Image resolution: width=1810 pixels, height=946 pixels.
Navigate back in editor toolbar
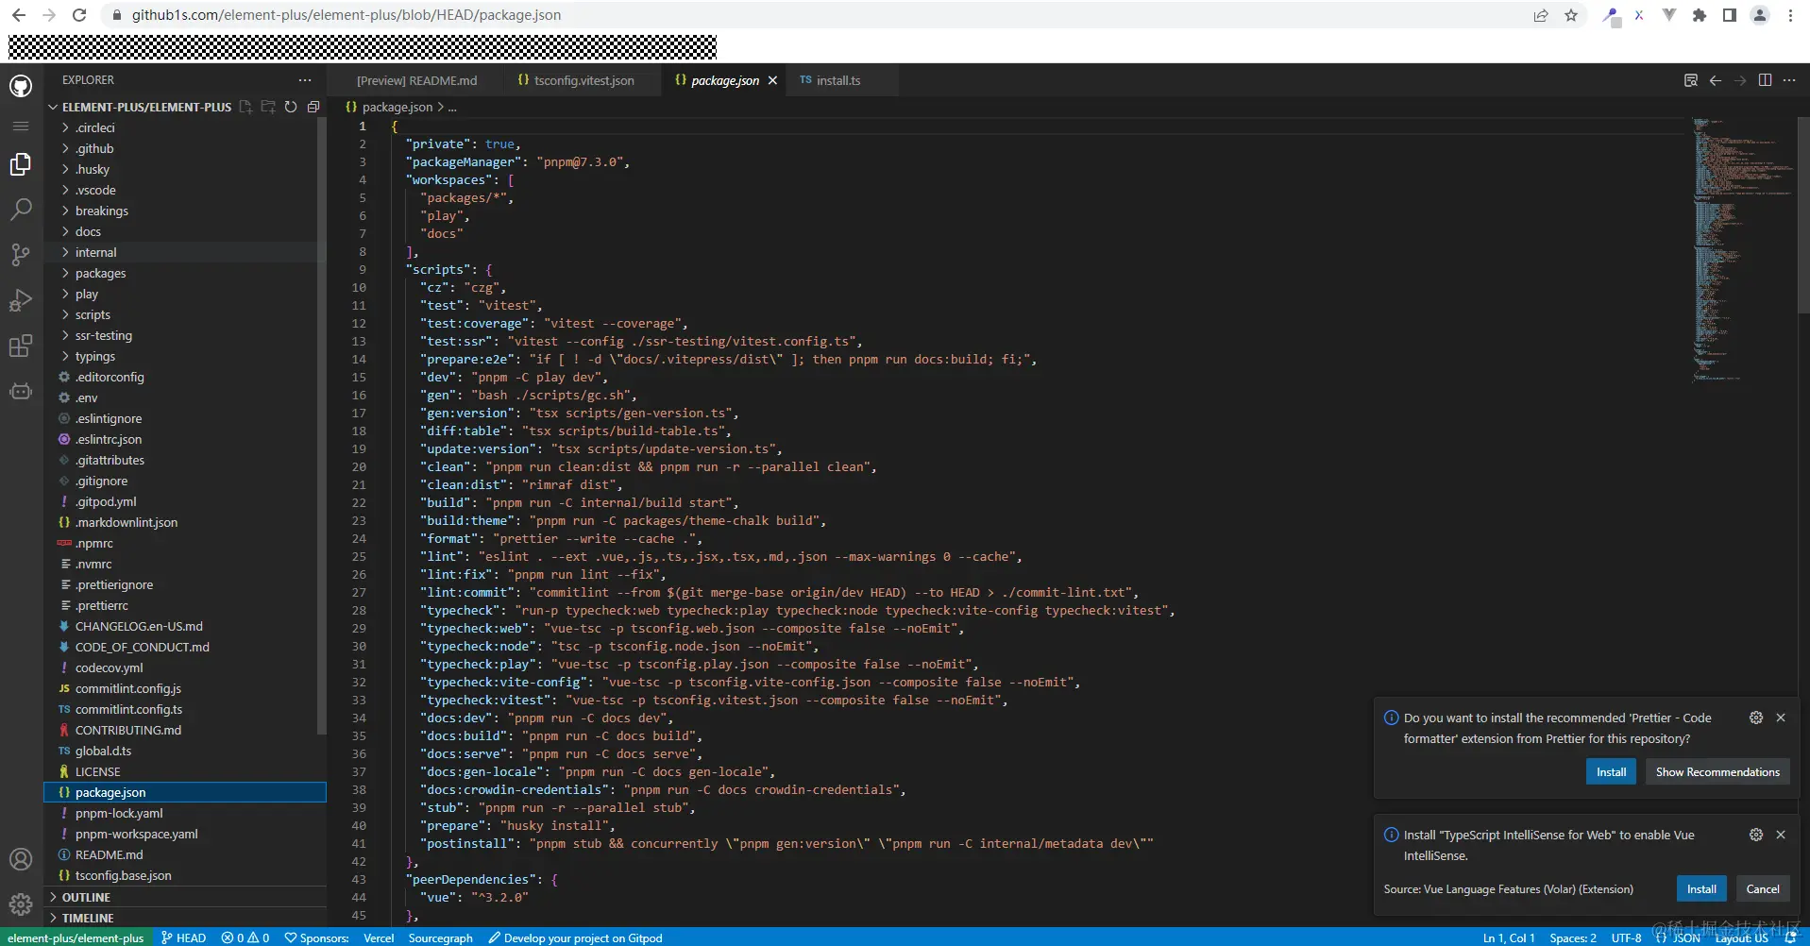pyautogui.click(x=1716, y=80)
